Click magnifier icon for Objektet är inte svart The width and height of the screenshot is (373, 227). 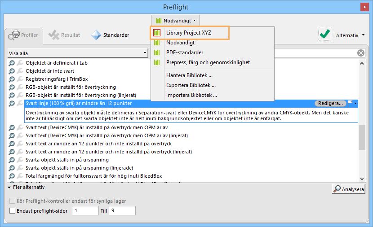click(12, 71)
